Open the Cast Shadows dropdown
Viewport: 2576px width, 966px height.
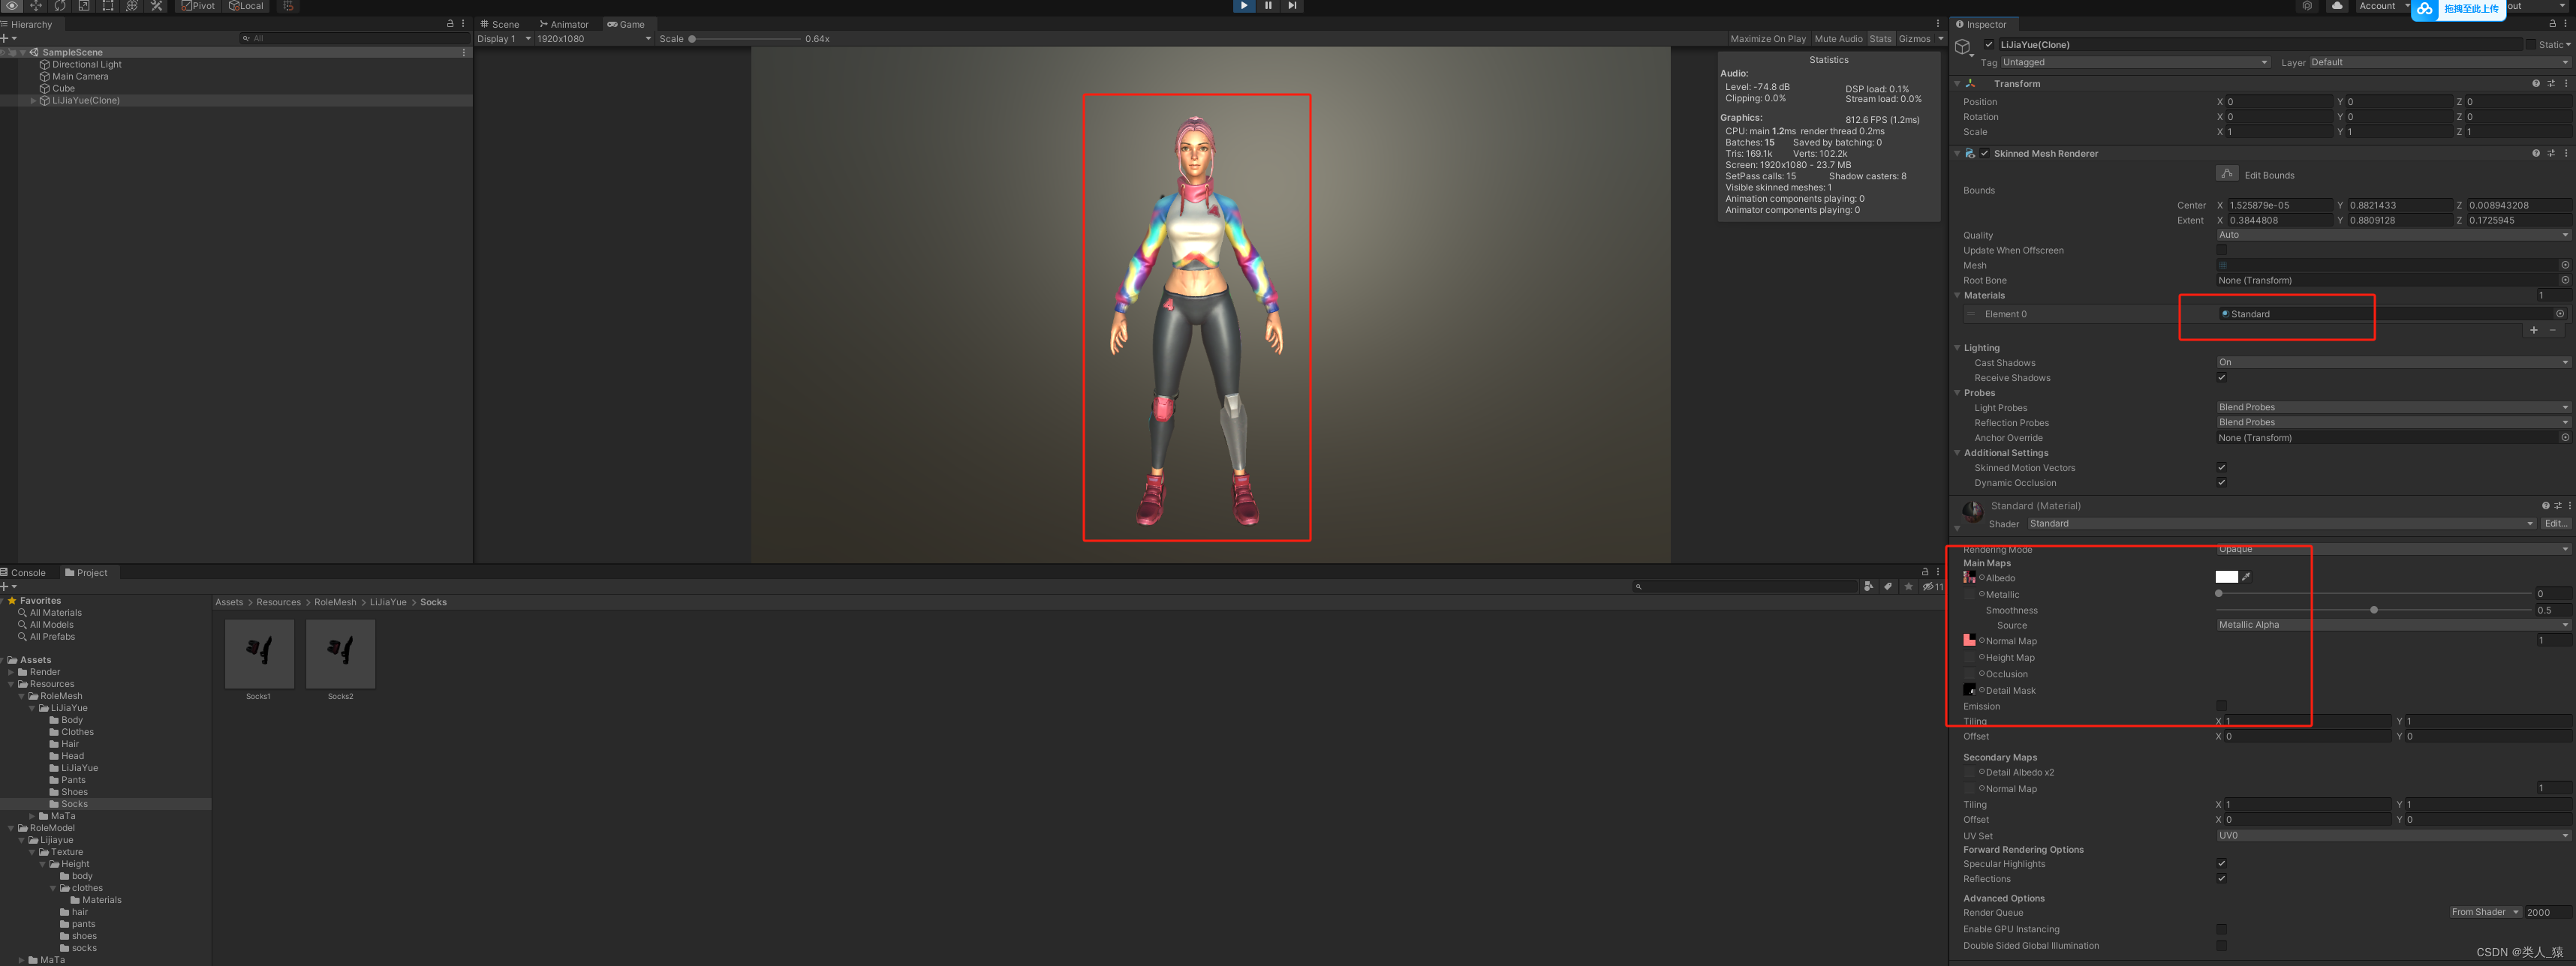2393,362
